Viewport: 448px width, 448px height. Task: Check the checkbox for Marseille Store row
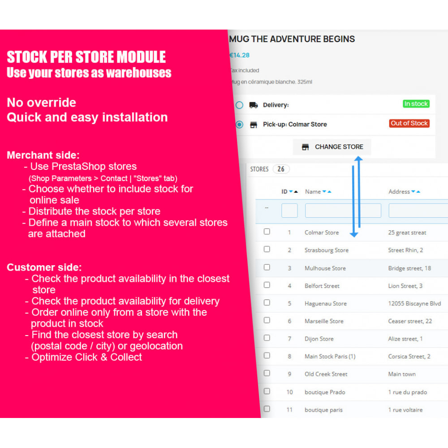tap(267, 320)
